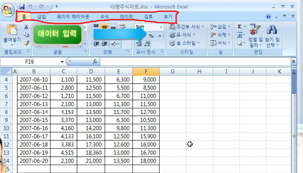Expand the formula bar with the chevron
303x173 pixels.
[293, 62]
